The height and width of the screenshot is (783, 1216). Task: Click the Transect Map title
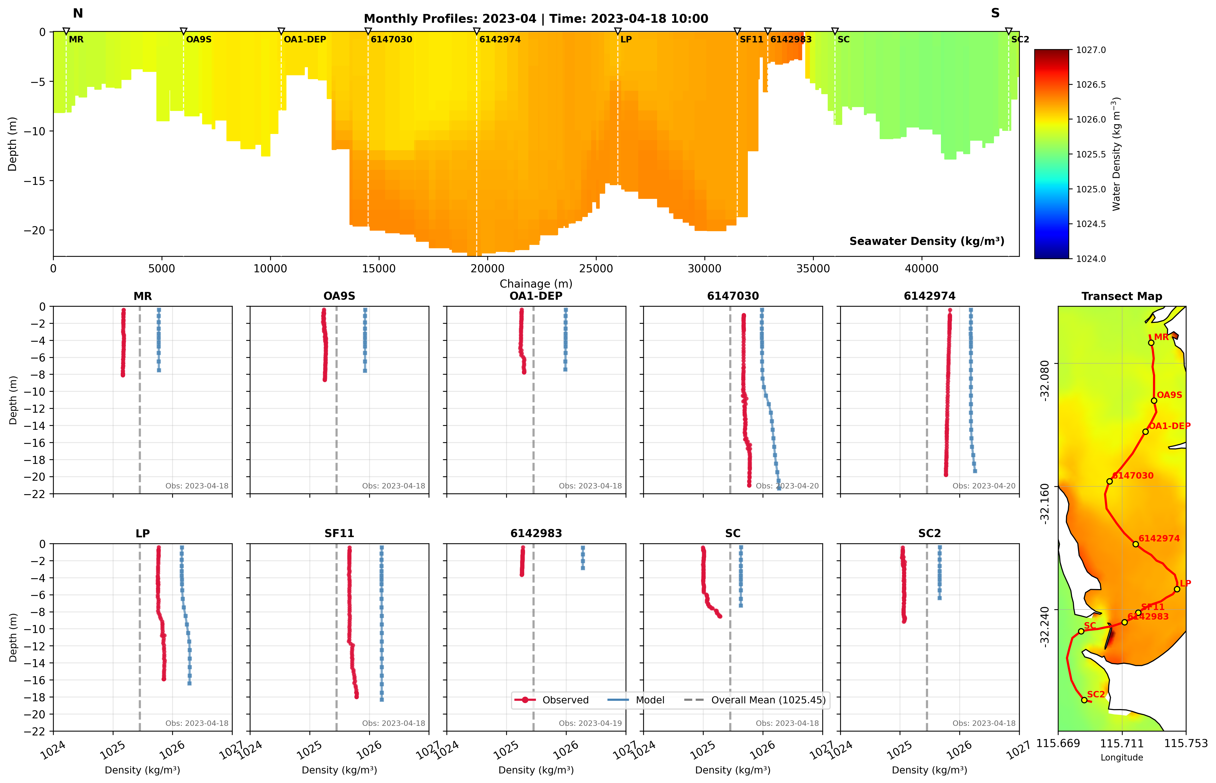click(1121, 296)
